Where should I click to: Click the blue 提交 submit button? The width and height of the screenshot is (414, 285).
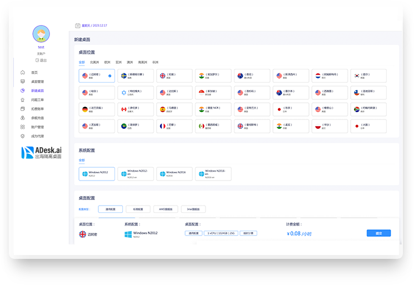(x=378, y=233)
